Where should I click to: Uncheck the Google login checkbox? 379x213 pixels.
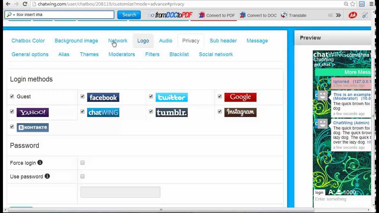point(220,96)
